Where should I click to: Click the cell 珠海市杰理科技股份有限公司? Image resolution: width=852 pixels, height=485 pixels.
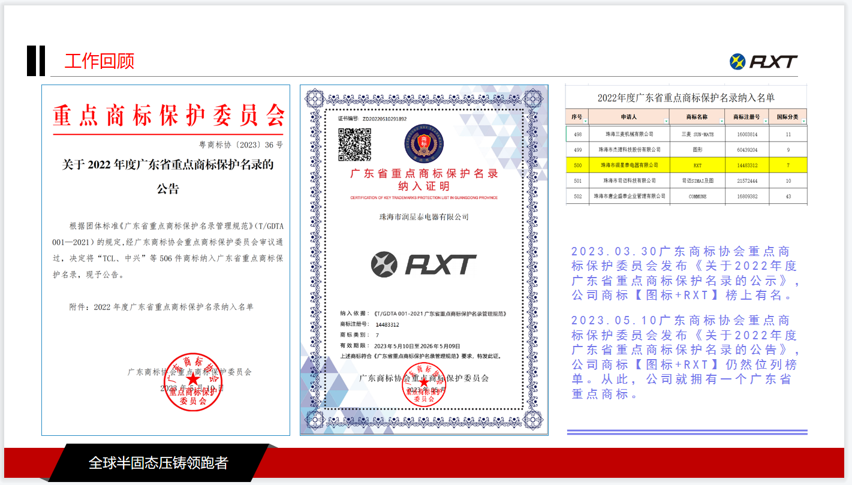tap(630, 150)
